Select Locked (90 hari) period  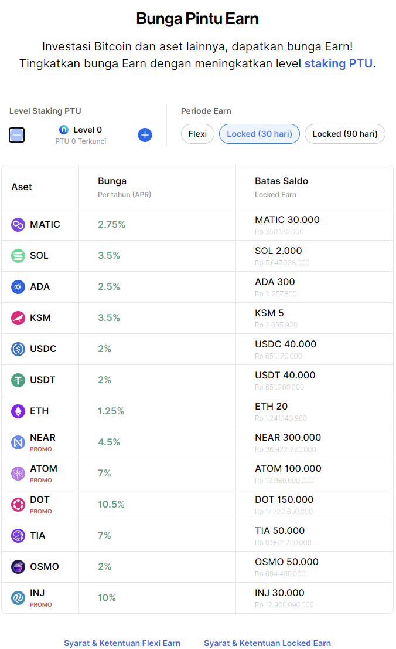[x=345, y=134]
